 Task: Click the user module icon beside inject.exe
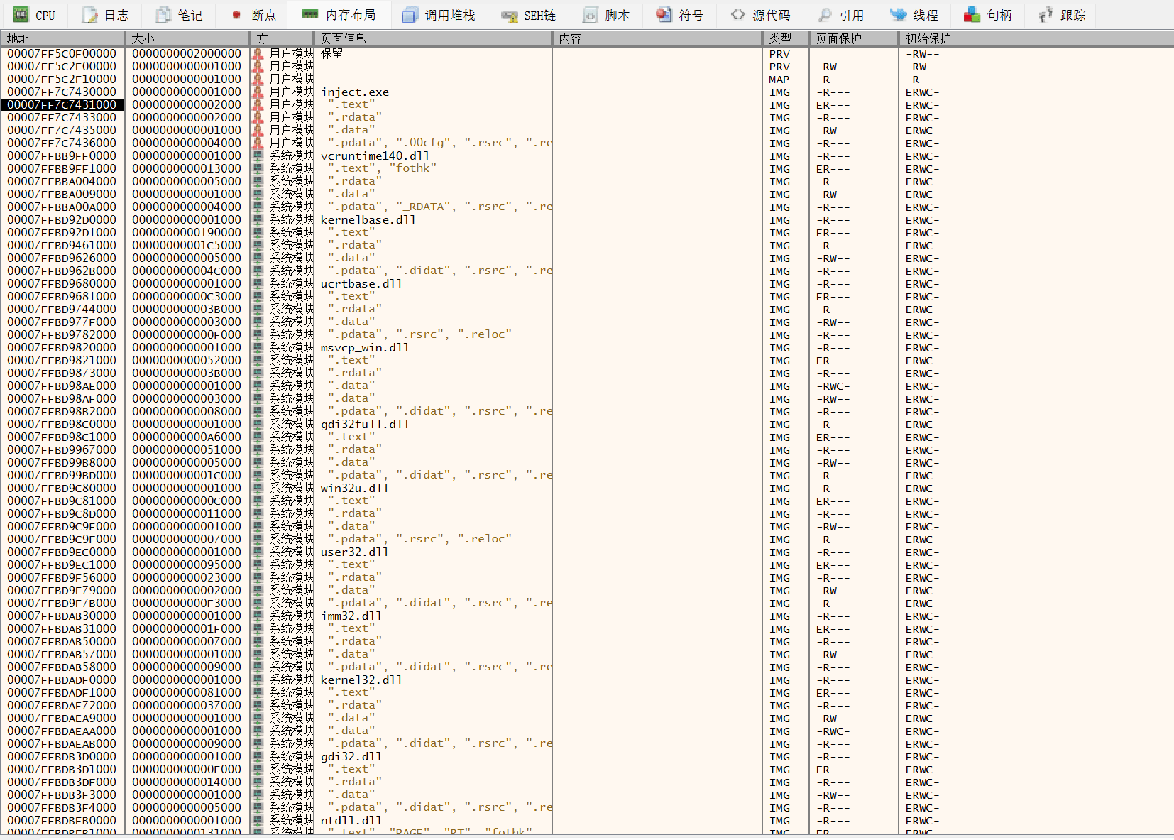coord(258,92)
